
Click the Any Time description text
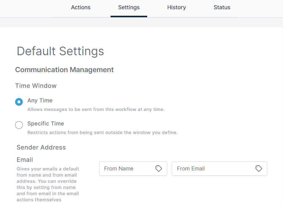(x=96, y=109)
